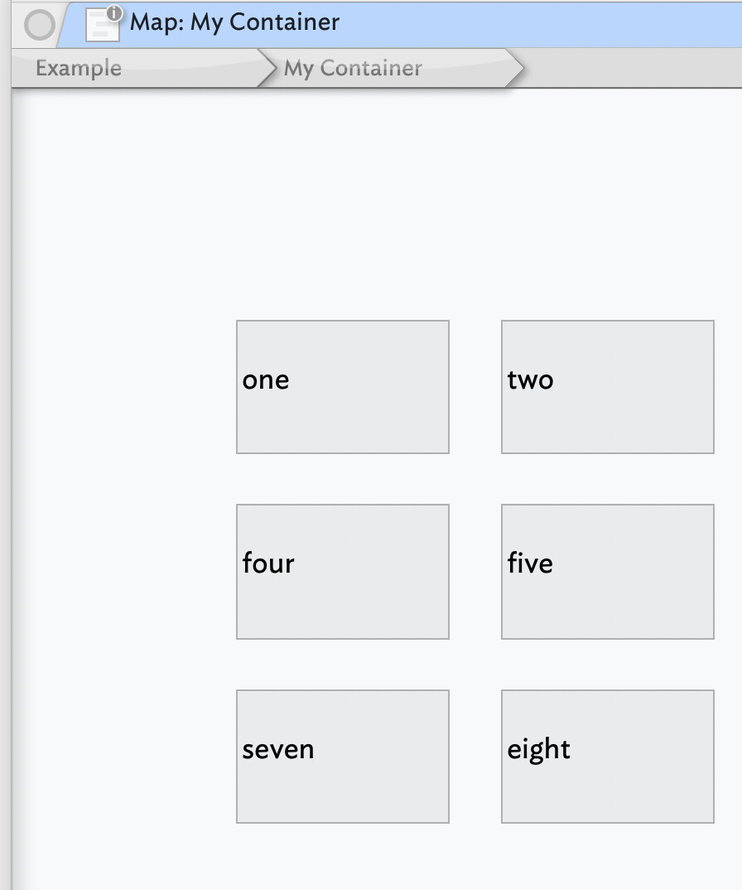Click the empty gap between notes seven and eight
Image resolution: width=742 pixels, height=890 pixels.
coord(475,757)
